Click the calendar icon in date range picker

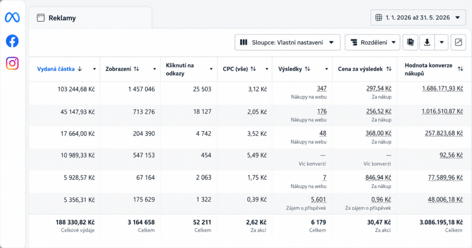[379, 18]
